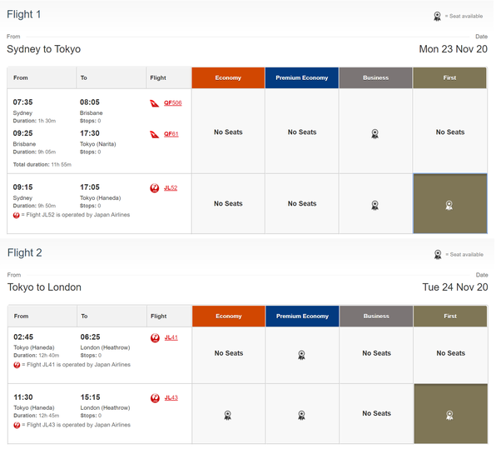Select Business seat for Sydney-Brisbane-Tokyo itinerary
The height and width of the screenshot is (449, 496).
pos(375,133)
